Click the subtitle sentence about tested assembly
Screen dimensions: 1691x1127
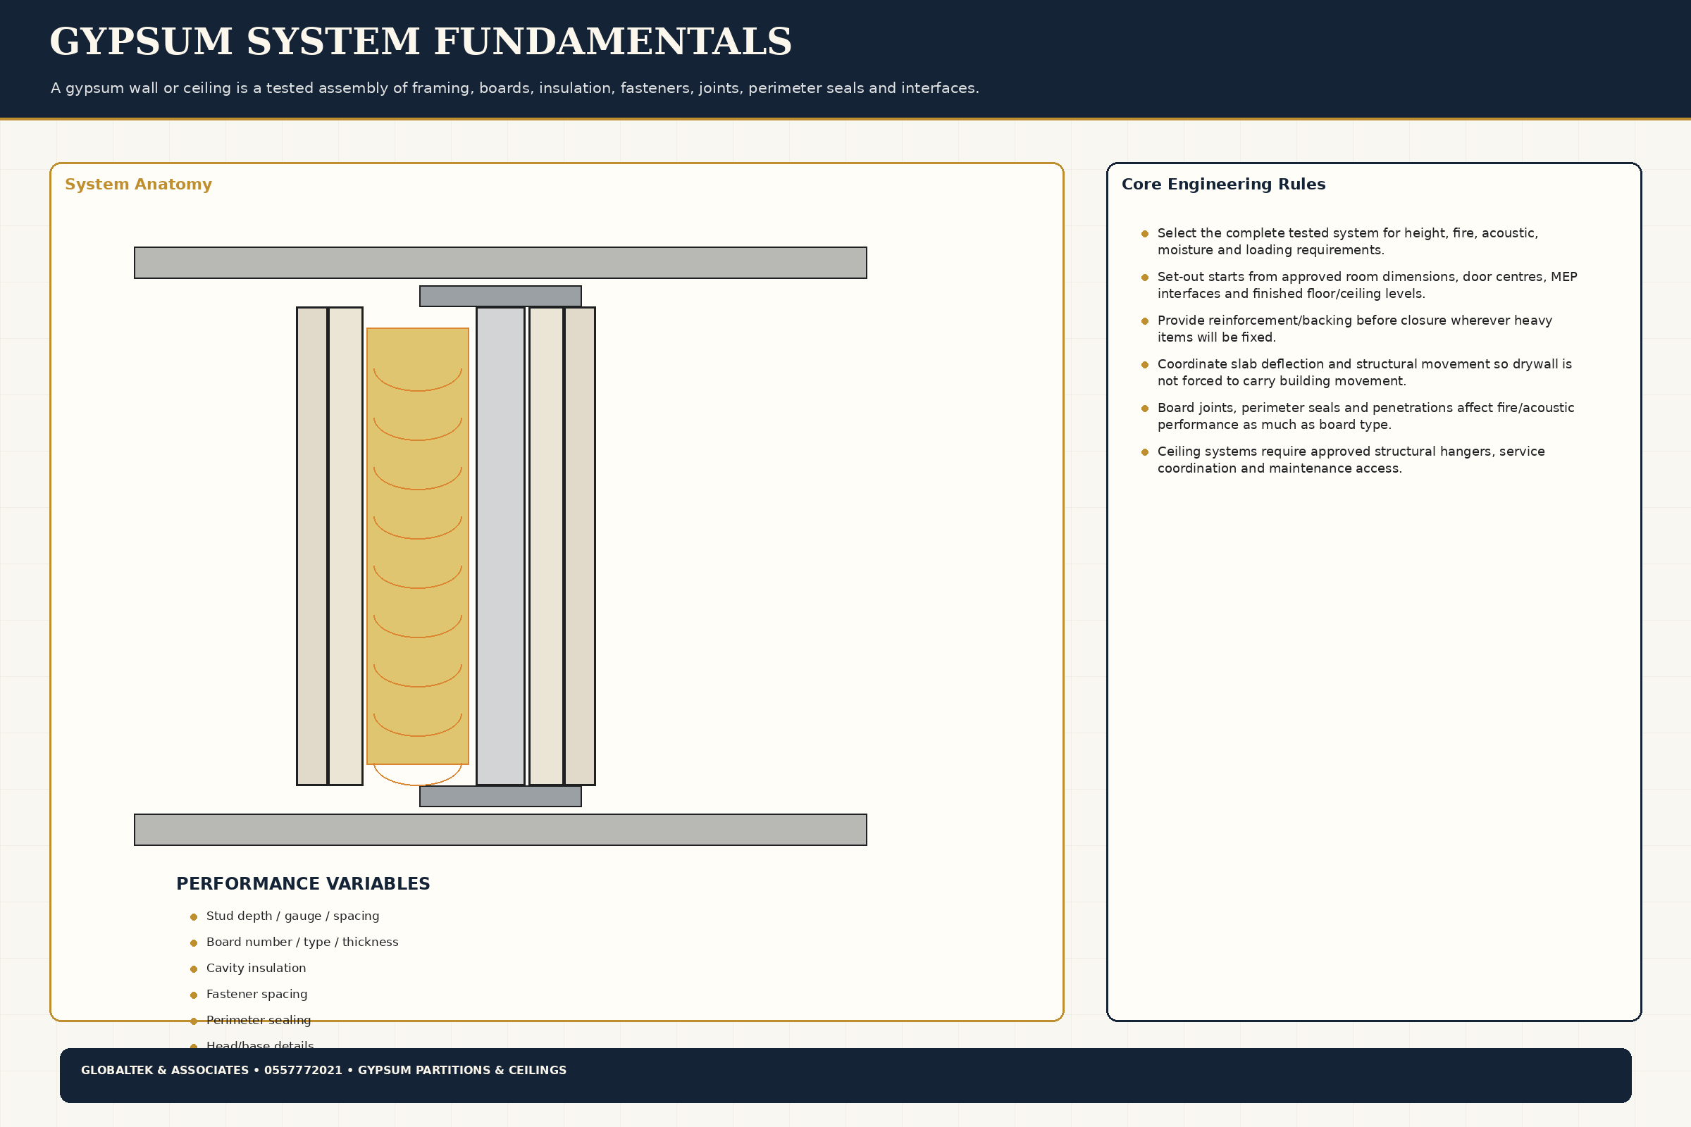point(515,87)
